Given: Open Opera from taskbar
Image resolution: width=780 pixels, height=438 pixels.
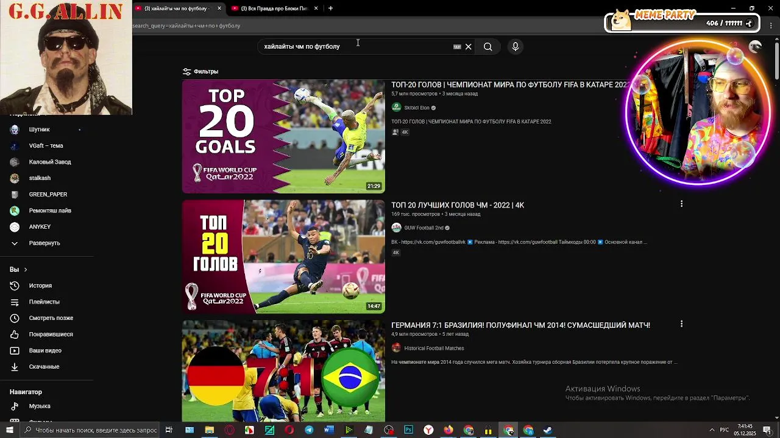Looking at the screenshot, I should click(x=289, y=430).
